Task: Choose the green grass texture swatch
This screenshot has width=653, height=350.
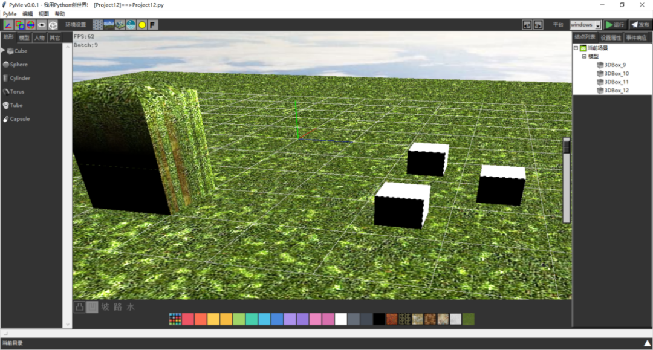Action: coord(469,319)
